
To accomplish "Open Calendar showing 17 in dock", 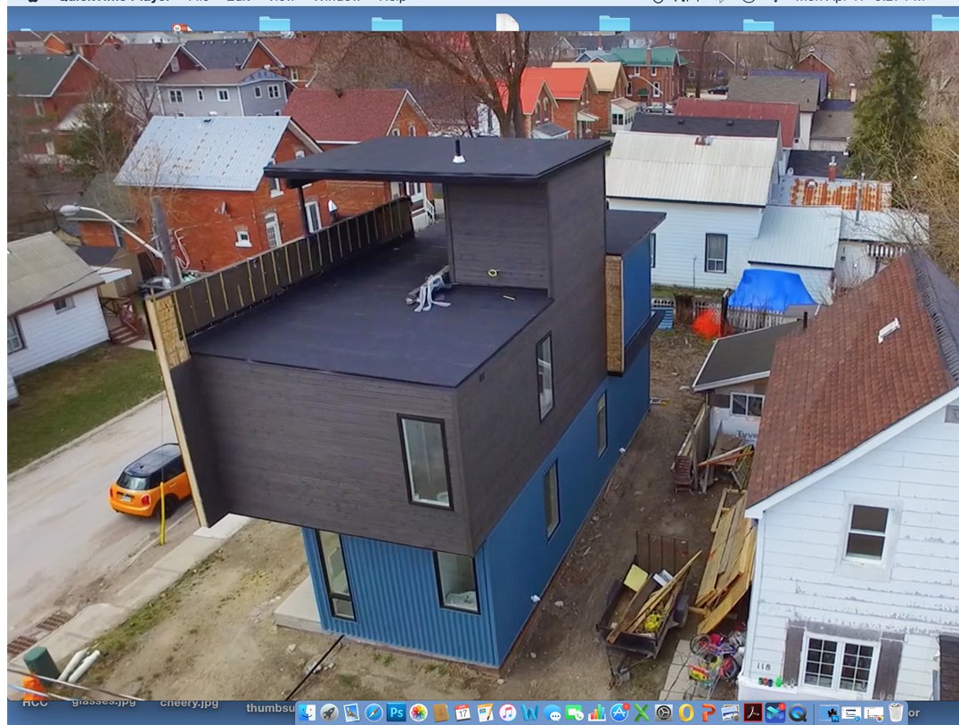I will point(463,713).
